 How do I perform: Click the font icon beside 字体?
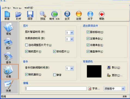click(x=90, y=89)
